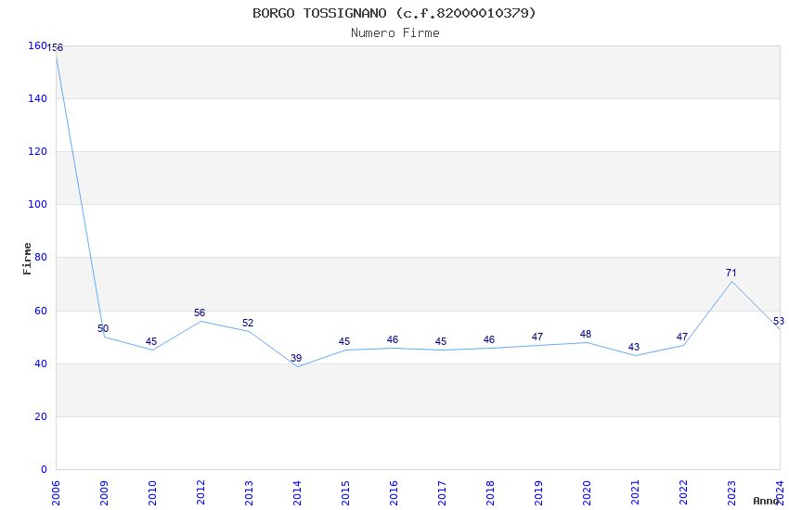Select the data label 52 for 2013

coord(248,323)
